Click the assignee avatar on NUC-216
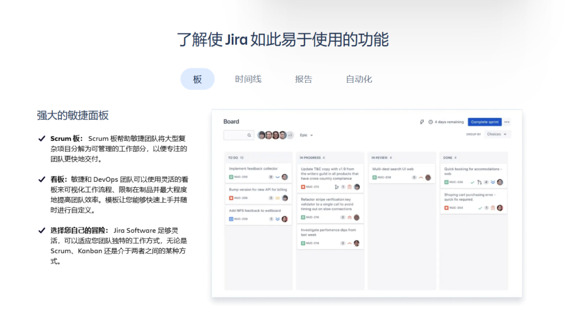The image size is (565, 326). [x=357, y=218]
